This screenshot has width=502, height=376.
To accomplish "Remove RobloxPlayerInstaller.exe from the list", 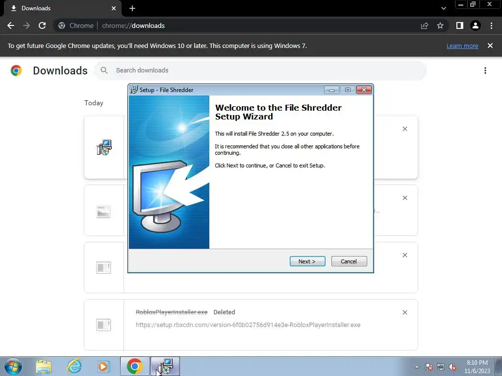I will [x=404, y=312].
